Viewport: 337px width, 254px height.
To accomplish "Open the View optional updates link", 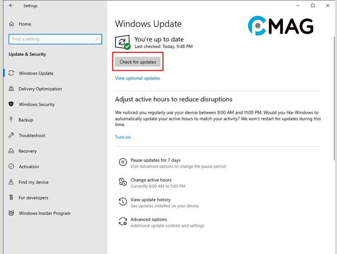I will (137, 78).
